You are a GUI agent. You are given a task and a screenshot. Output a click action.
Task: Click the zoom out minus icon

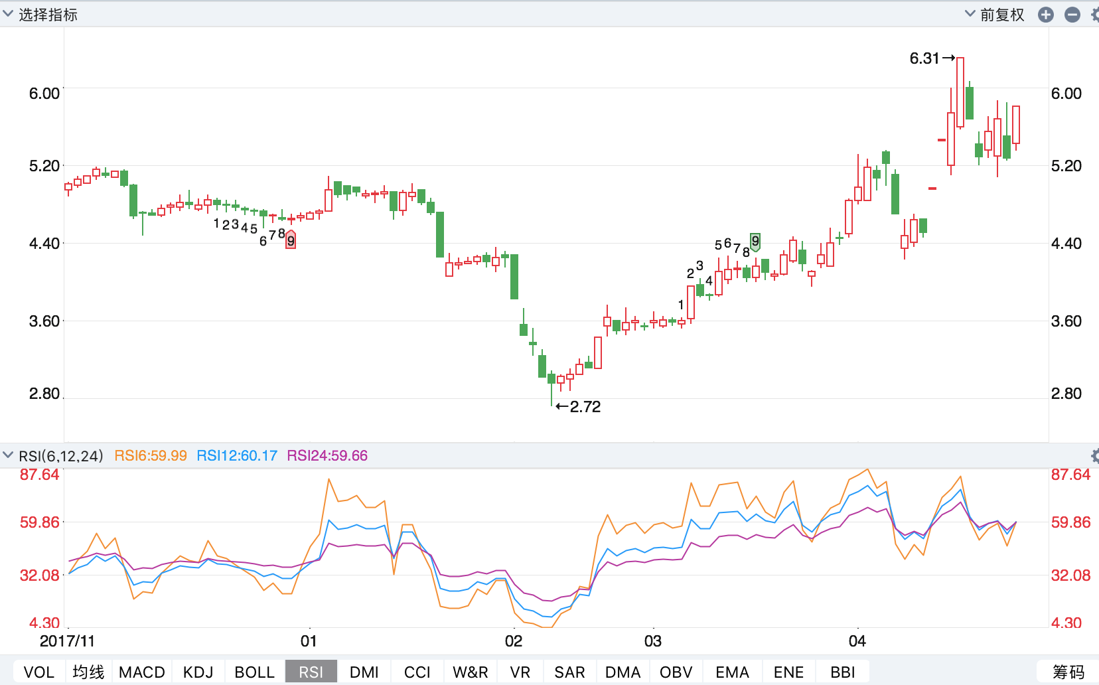[1072, 15]
